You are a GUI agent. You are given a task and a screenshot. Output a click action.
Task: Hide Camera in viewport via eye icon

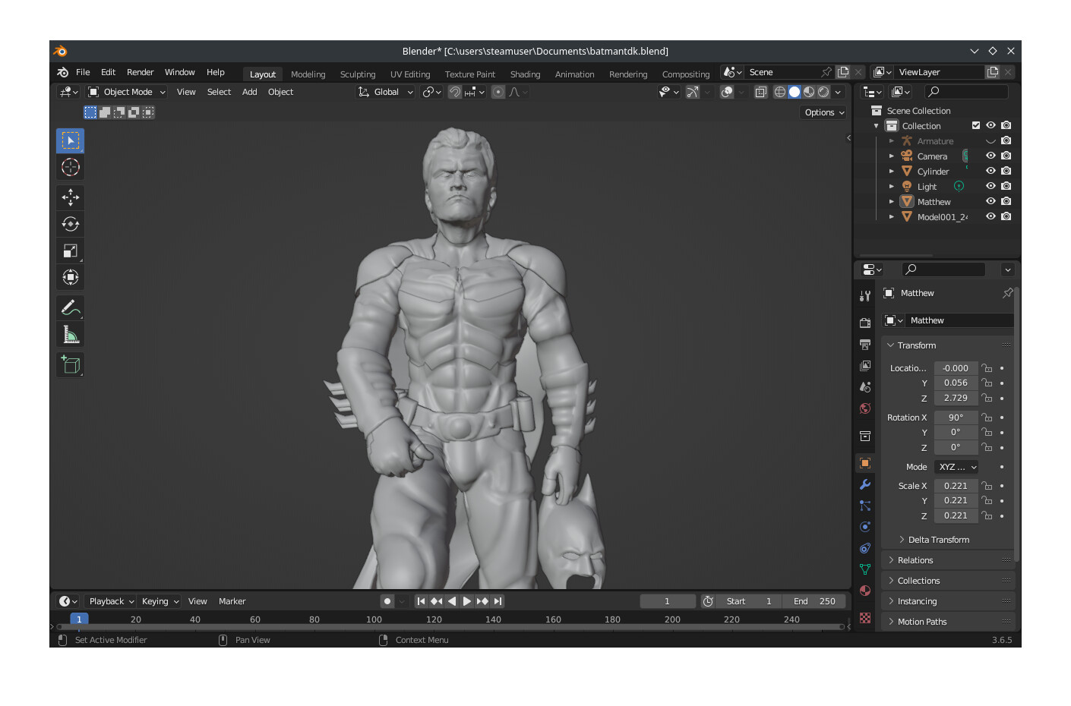(x=990, y=156)
